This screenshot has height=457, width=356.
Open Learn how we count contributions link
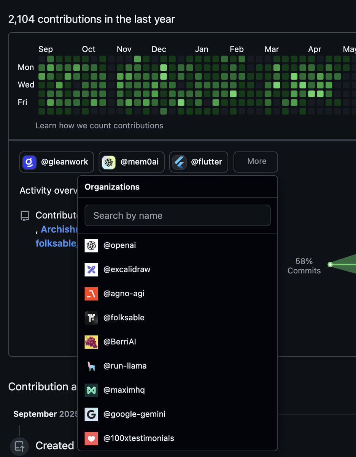tap(99, 126)
